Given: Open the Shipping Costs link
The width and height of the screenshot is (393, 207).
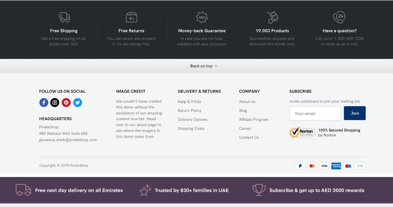Looking at the screenshot, I should (191, 129).
